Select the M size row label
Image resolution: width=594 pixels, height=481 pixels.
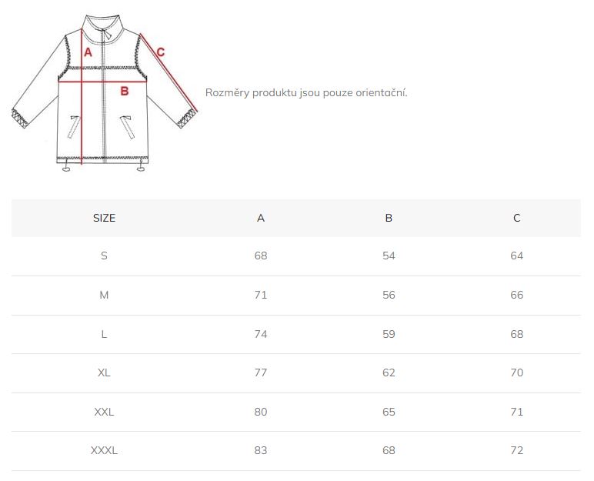104,295
